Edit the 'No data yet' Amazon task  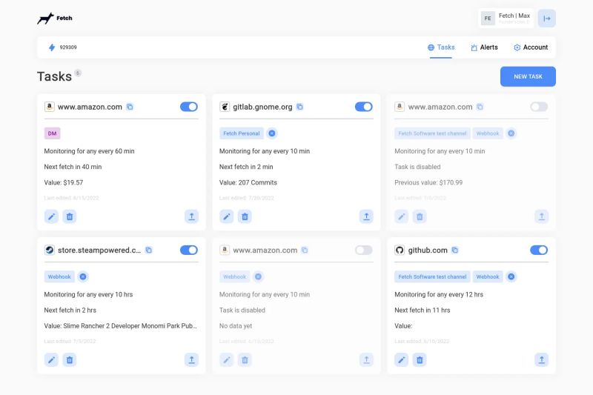pyautogui.click(x=227, y=360)
